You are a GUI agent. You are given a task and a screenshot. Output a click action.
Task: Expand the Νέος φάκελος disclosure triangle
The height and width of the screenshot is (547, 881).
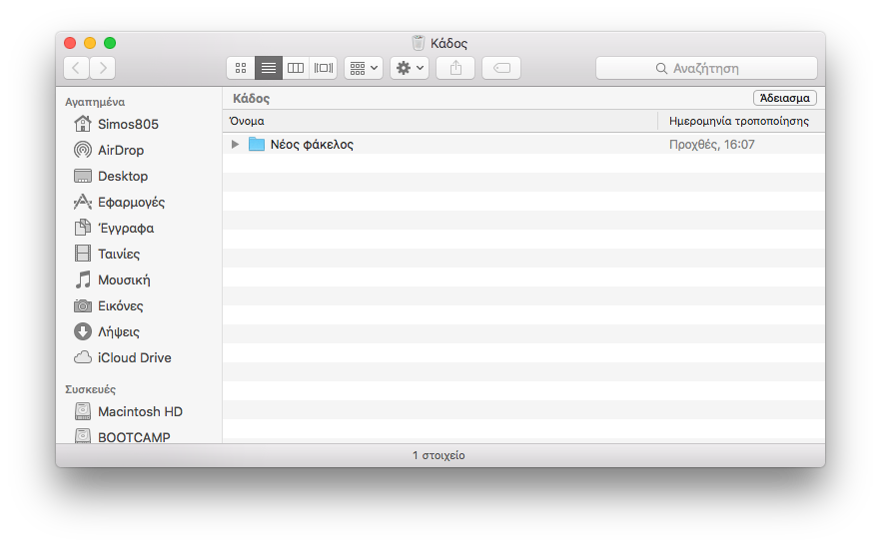coord(236,145)
